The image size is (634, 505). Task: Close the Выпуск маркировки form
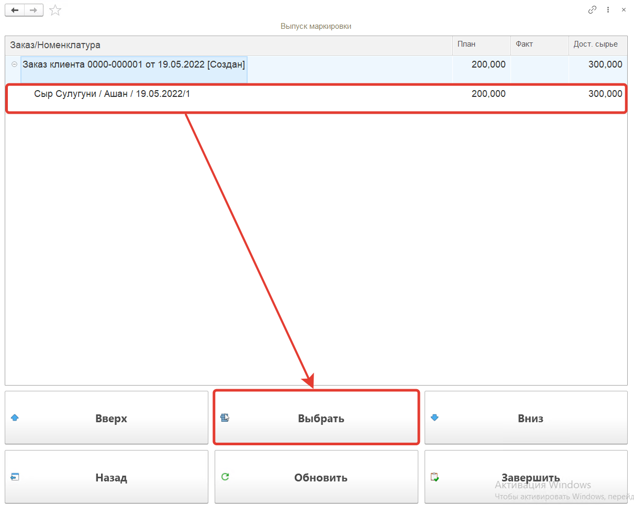click(624, 9)
